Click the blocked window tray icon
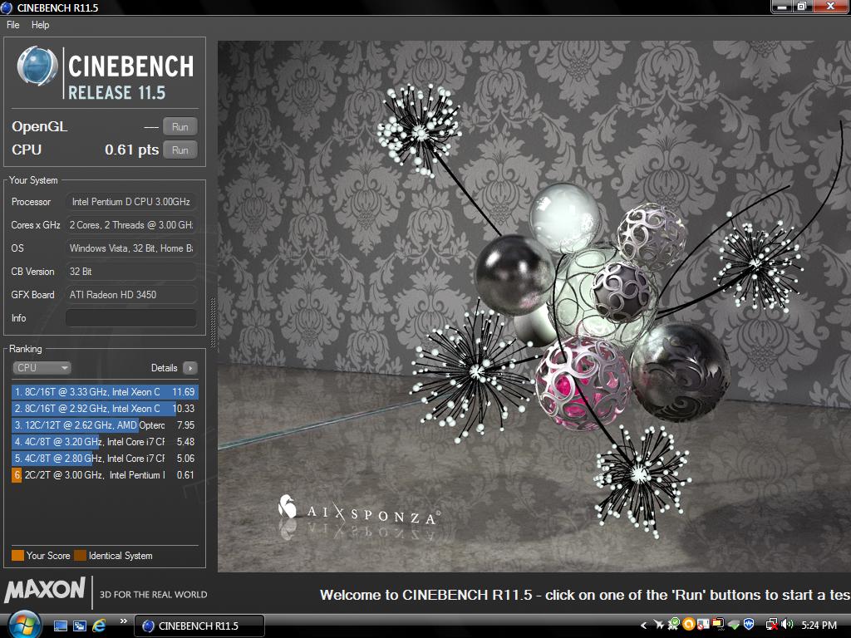This screenshot has height=638, width=851. tap(703, 625)
